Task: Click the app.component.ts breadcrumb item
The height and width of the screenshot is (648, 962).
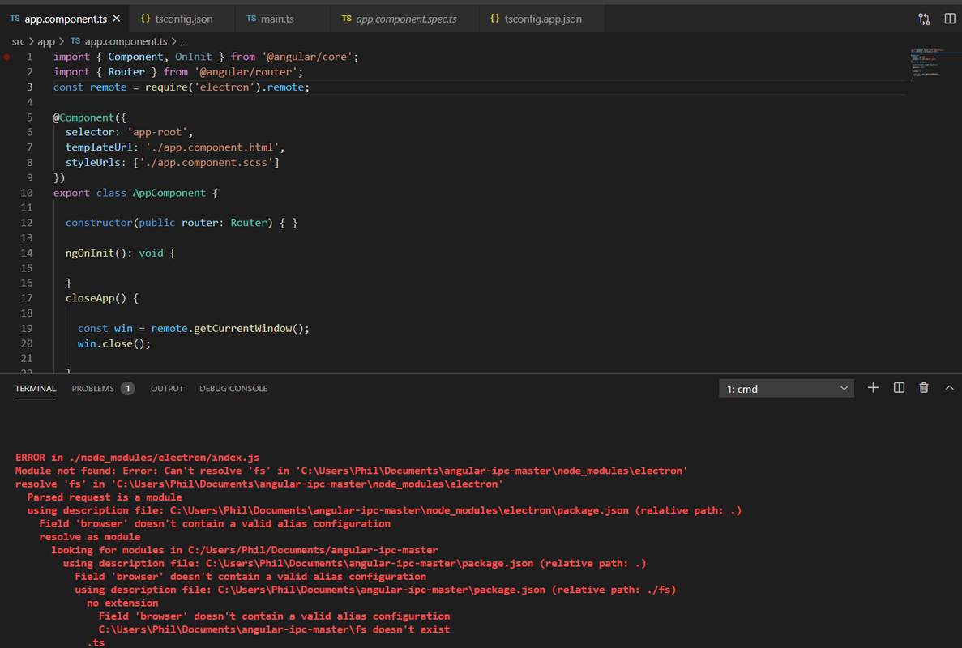Action: (x=118, y=41)
